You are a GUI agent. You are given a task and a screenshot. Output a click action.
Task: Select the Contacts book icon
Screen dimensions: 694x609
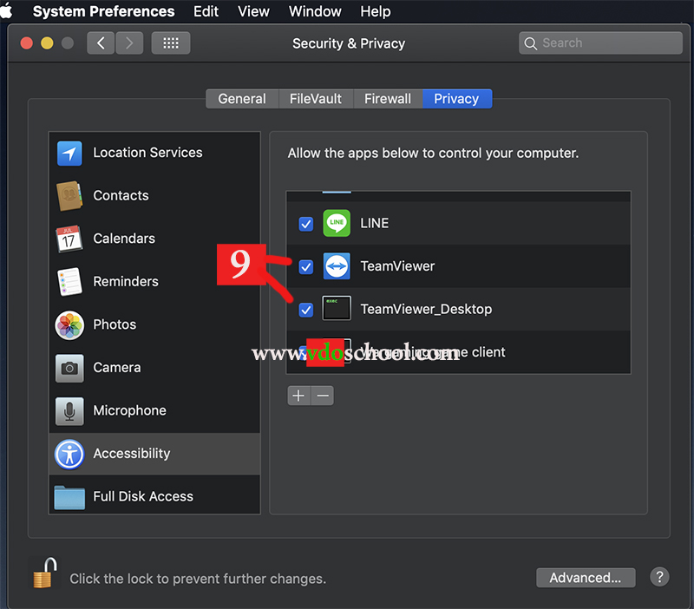pyautogui.click(x=69, y=195)
